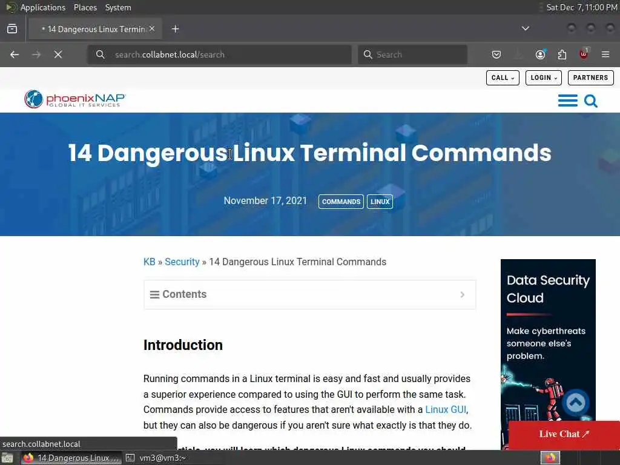Open the Places menu
620x465 pixels.
85,7
